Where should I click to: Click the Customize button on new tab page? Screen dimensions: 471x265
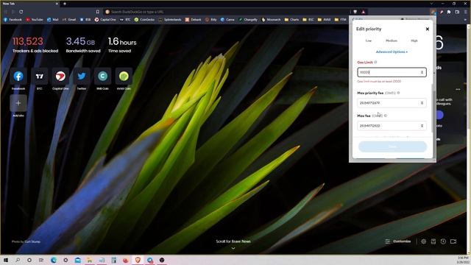tap(397, 241)
